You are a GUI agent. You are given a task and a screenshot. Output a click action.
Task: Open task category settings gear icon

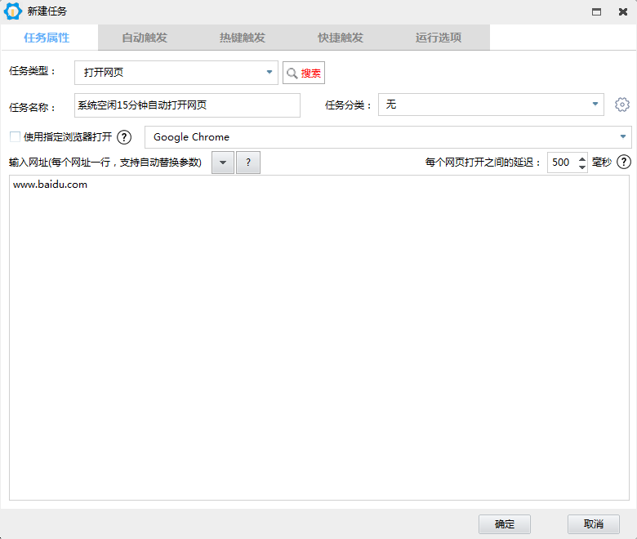point(622,105)
